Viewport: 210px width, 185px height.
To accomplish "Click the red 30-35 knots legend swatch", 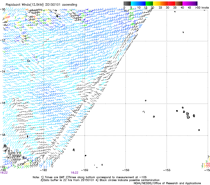I will pos(171,3).
